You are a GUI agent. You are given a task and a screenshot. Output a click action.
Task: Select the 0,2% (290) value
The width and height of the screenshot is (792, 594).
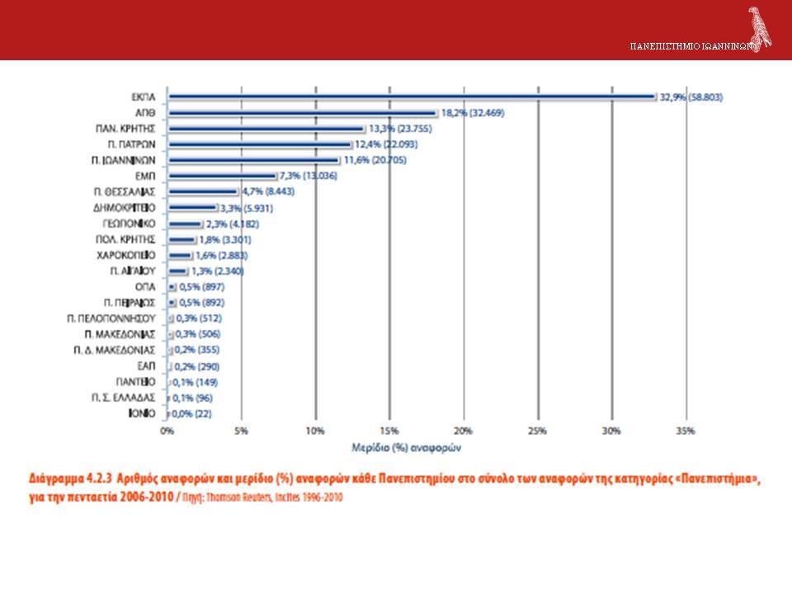(197, 366)
